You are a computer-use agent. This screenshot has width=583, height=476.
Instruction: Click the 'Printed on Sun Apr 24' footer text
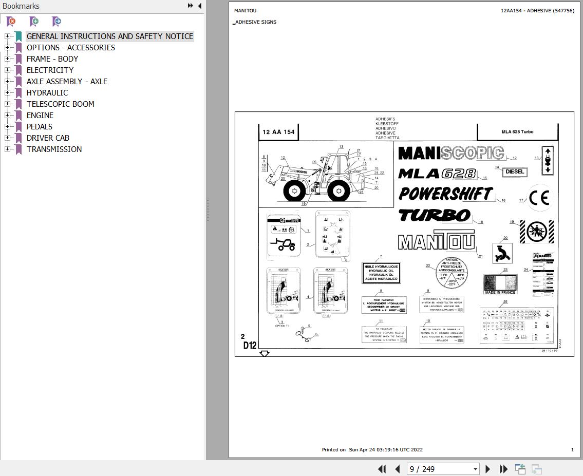[372, 450]
